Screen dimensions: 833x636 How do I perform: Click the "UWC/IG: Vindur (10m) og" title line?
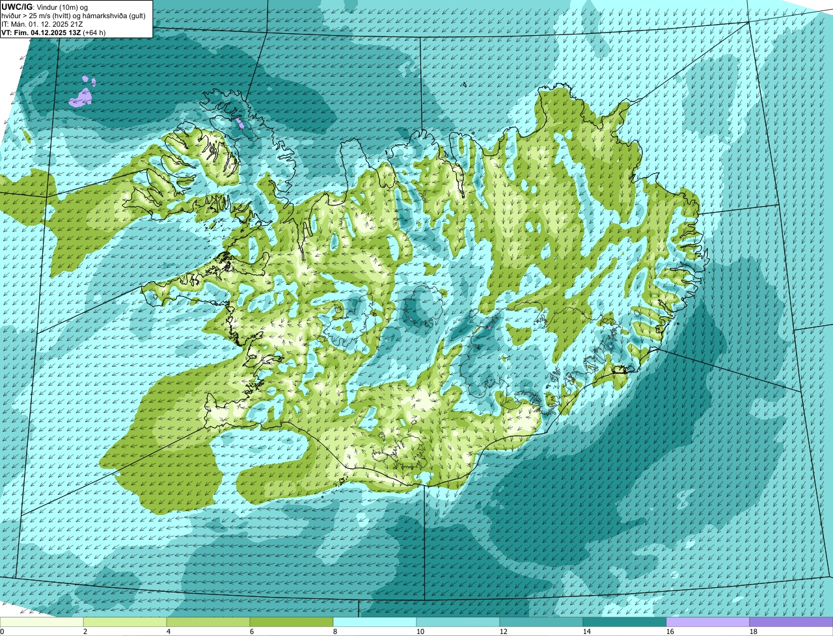pos(45,7)
